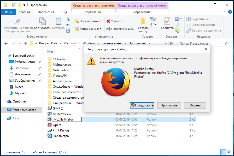Select the GIMP 2 shortcut

[58, 109]
